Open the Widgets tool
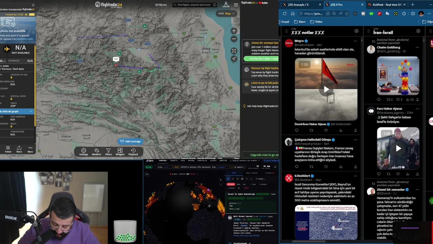433x244 pixels. pos(120,152)
